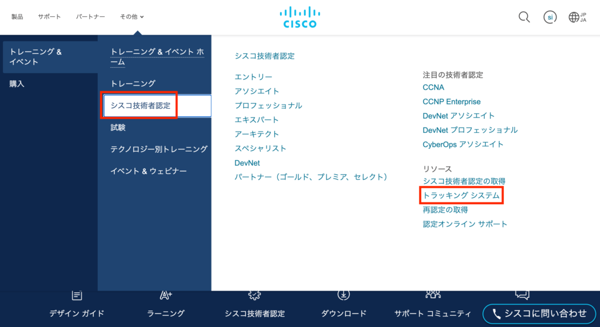Open CyberOps アソシエイト link

pyautogui.click(x=463, y=144)
